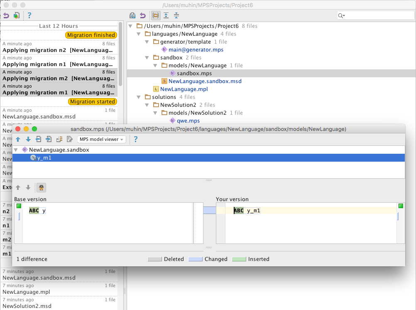Collapse the solutions folder node
416x310 pixels.
click(139, 97)
